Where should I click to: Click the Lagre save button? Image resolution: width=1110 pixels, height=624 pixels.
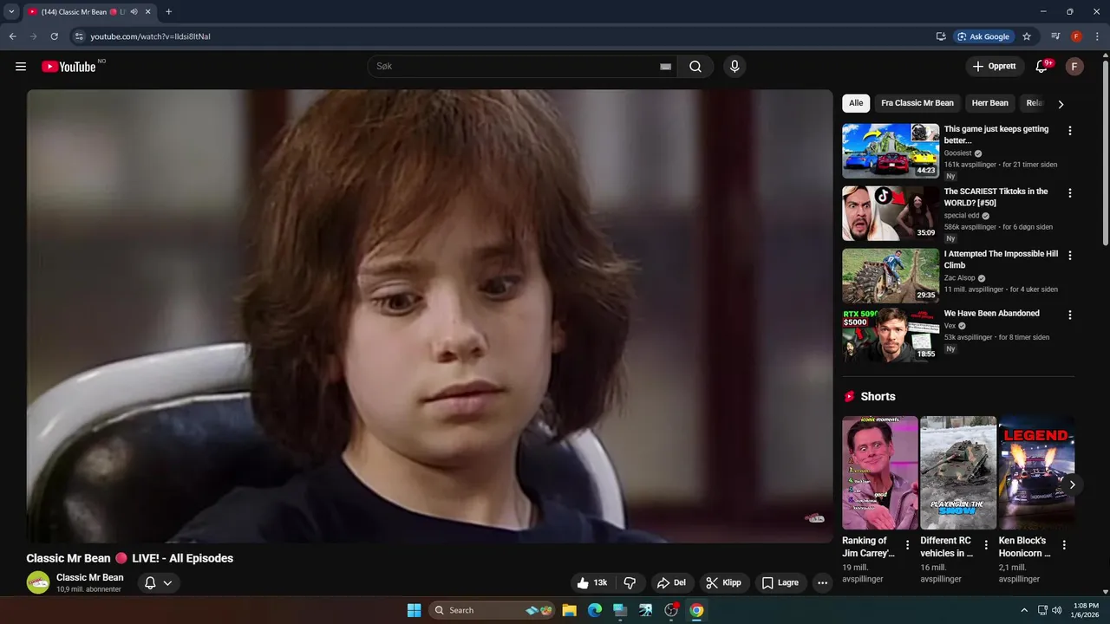(780, 583)
